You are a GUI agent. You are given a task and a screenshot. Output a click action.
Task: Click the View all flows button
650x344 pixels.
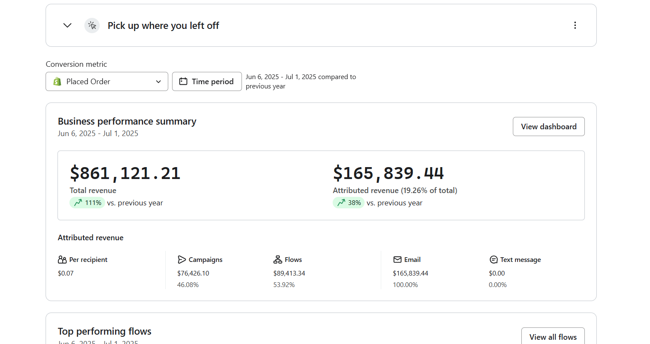(x=553, y=337)
